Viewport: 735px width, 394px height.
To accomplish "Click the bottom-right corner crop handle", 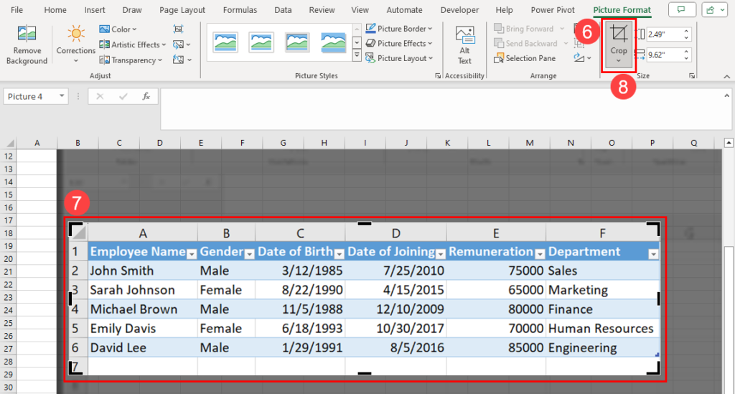I will click(x=655, y=369).
